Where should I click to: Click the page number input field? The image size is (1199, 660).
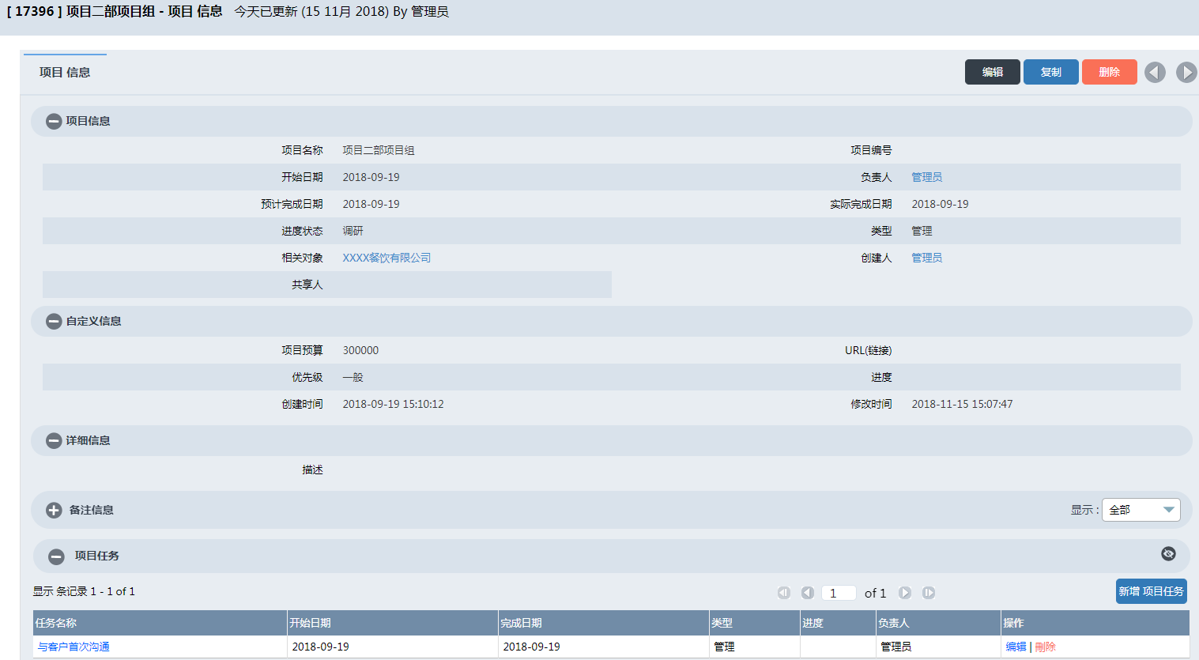click(839, 593)
